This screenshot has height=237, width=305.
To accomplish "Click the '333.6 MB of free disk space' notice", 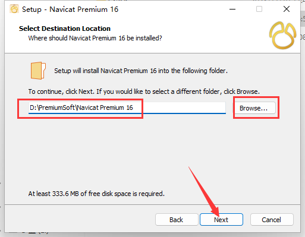I will [96, 194].
